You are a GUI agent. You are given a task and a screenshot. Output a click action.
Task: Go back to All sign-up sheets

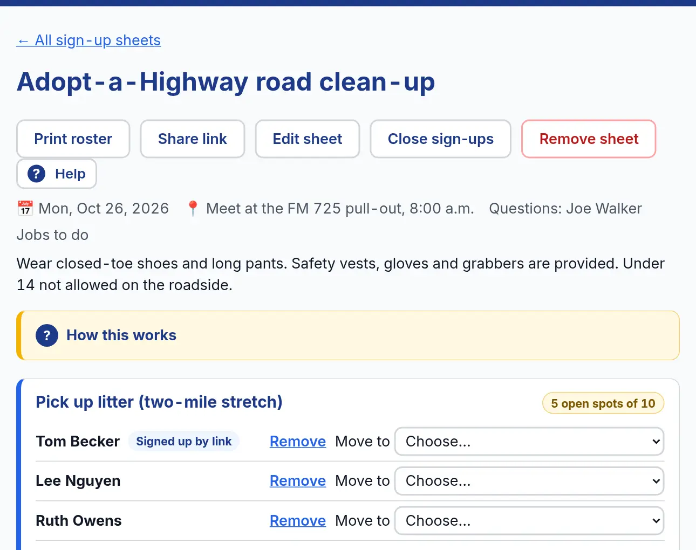88,40
